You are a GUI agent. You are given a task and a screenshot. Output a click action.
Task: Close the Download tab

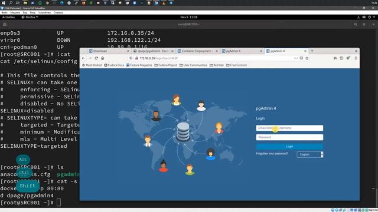(x=128, y=51)
